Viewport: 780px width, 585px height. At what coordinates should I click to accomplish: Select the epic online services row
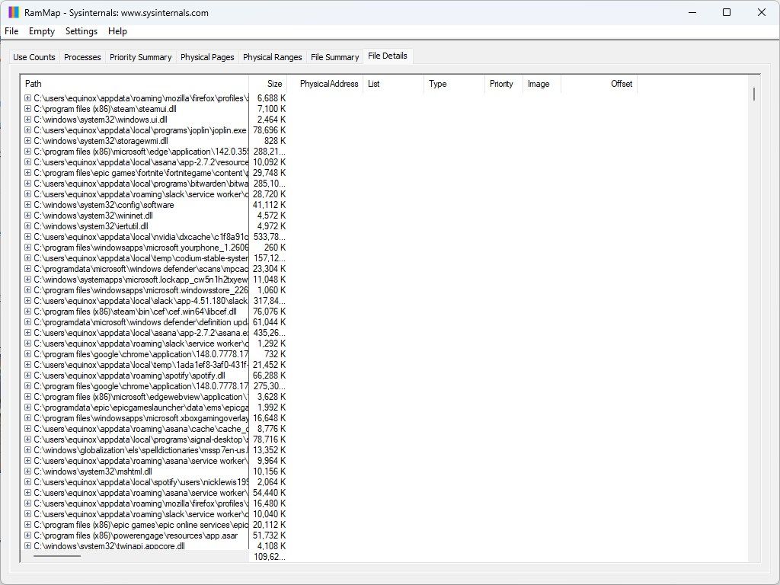tap(141, 525)
